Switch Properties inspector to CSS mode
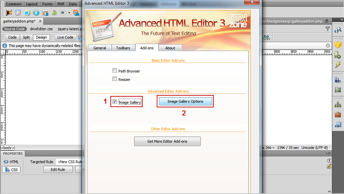Image resolution: width=344 pixels, height=194 pixels. [x=11, y=169]
